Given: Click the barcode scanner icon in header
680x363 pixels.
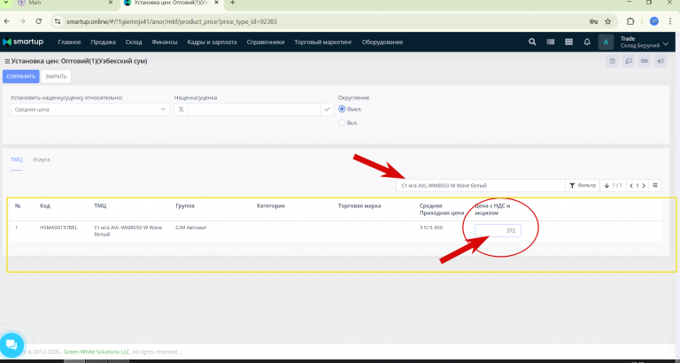Looking at the screenshot, I should point(551,42).
